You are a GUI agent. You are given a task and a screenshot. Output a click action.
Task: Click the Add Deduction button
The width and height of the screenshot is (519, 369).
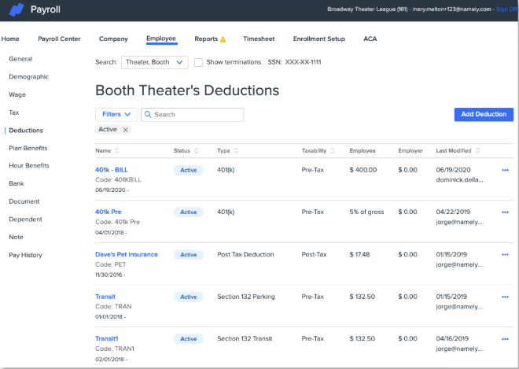[x=484, y=114]
